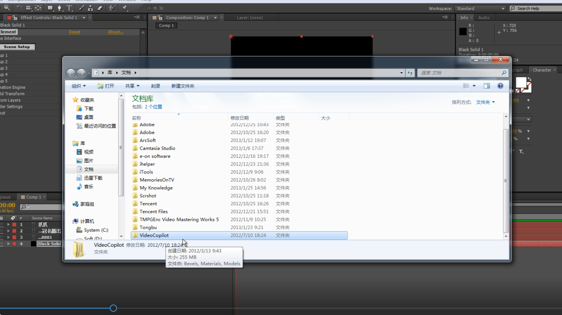Select the Unified Camera tool
This screenshot has height=315, width=562.
click(x=29, y=8)
